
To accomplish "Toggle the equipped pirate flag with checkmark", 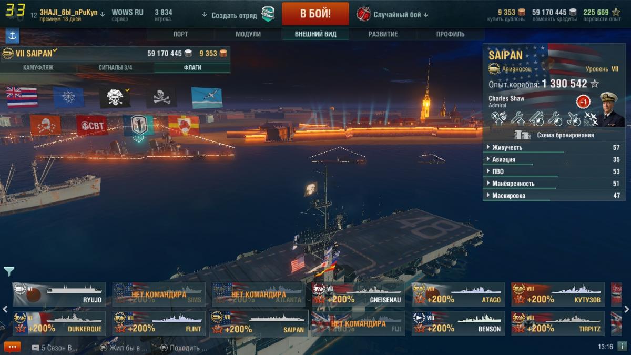I will pos(115,97).
